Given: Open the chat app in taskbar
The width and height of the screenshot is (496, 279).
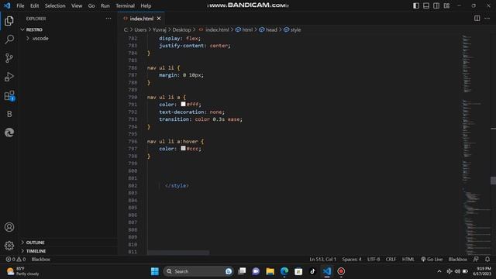Looking at the screenshot, I should (x=256, y=271).
